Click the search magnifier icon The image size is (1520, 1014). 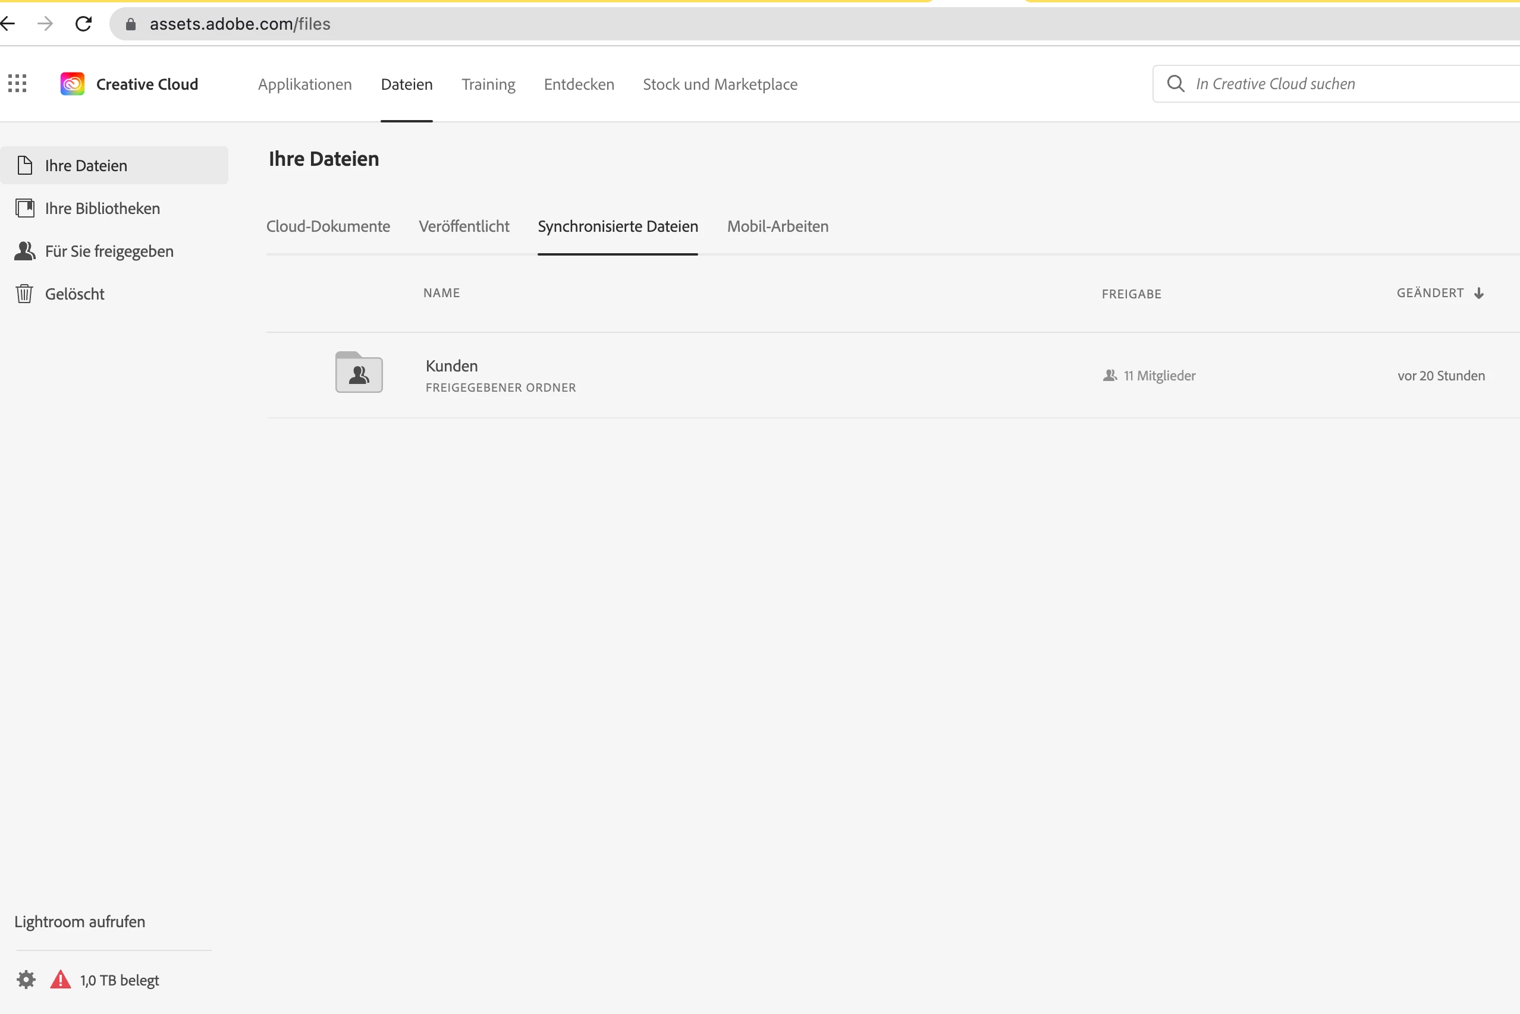coord(1175,84)
